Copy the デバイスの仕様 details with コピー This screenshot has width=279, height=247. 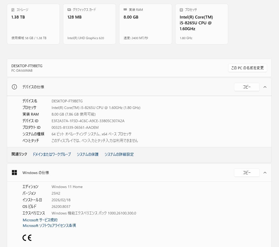tap(247, 87)
